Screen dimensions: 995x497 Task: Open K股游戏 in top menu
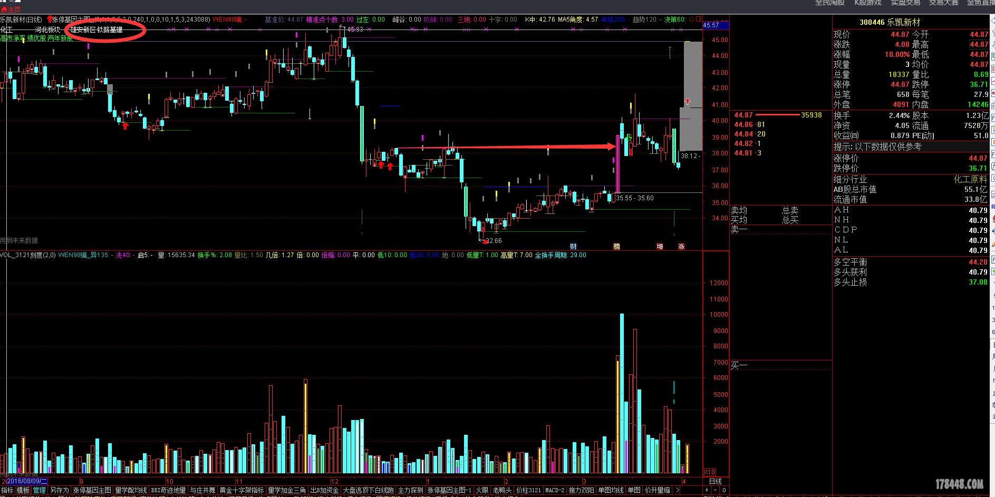pos(868,3)
